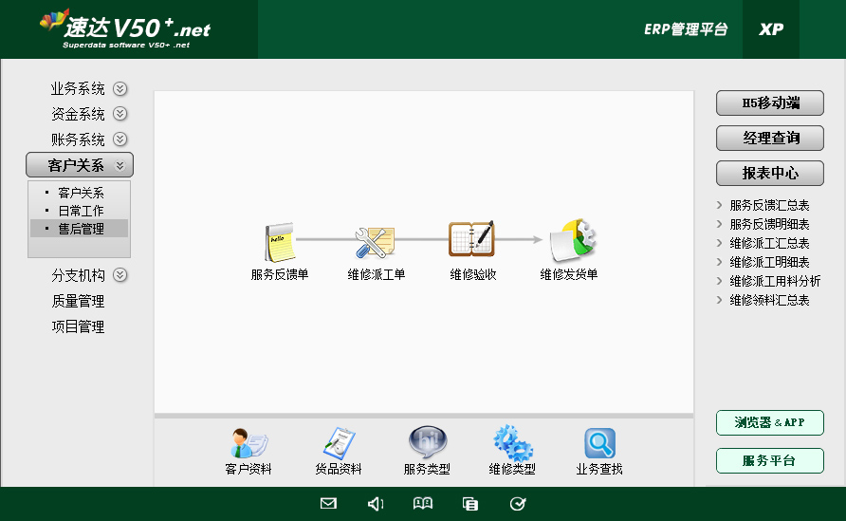This screenshot has width=846, height=521.
Task: Open the 项目管理 menu
Action: [78, 326]
